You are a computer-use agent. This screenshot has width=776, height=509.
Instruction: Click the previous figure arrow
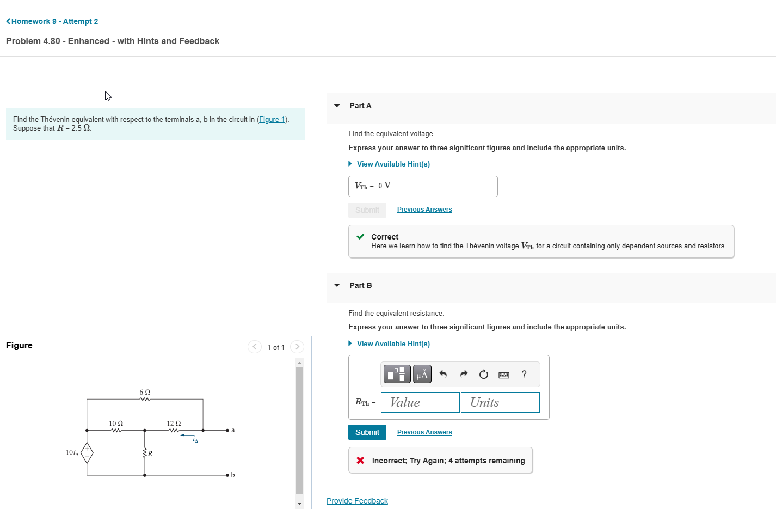coord(254,346)
